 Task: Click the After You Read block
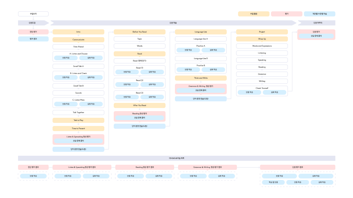[x=140, y=105]
